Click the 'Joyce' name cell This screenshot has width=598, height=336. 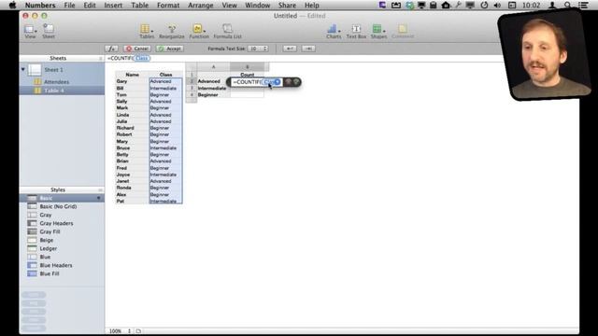click(132, 175)
